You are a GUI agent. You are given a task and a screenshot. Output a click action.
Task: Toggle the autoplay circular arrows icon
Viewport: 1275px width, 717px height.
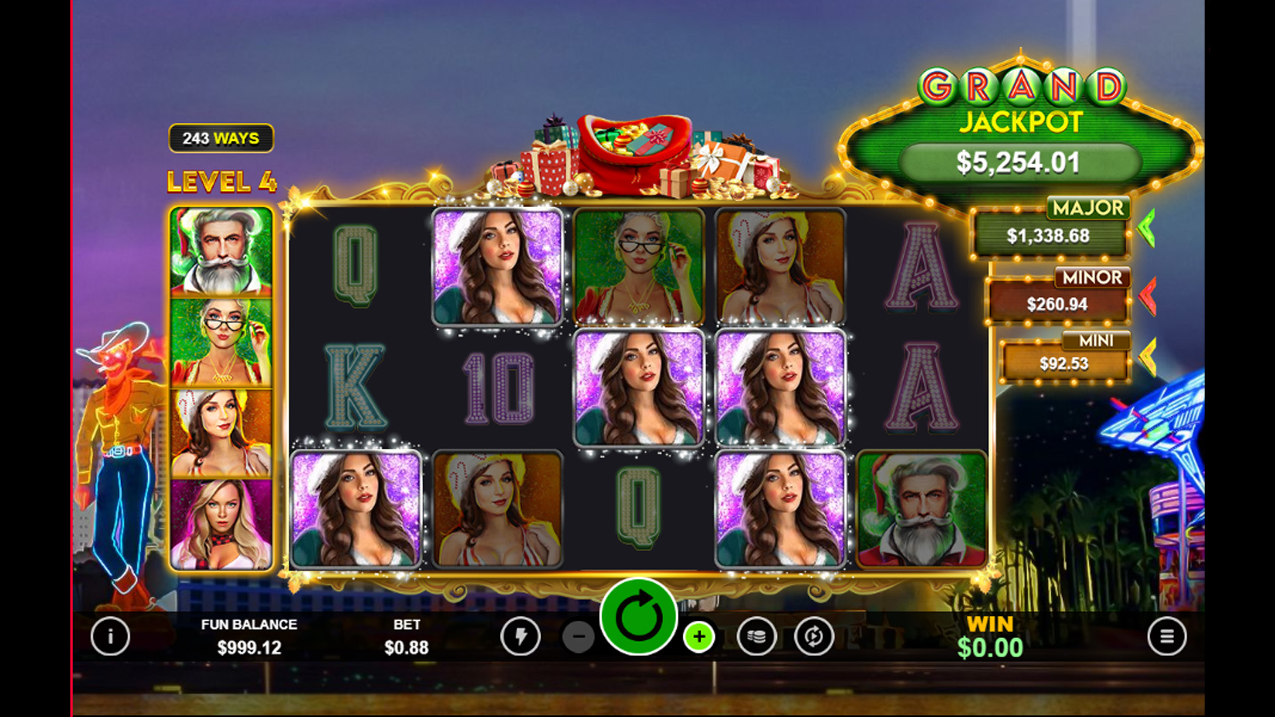point(814,637)
